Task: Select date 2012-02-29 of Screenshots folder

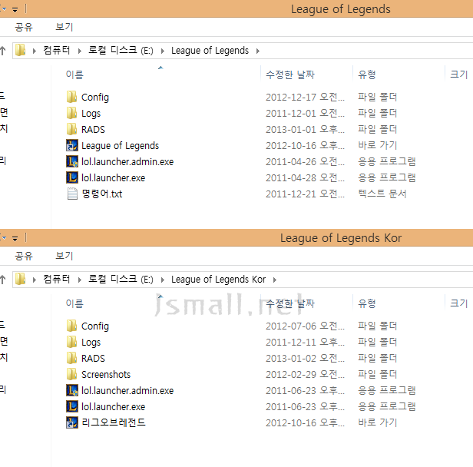Action: pos(305,374)
